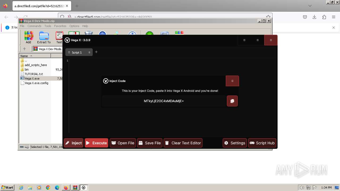The image size is (340, 191).
Task: Click the Action Center flag icon
Action: (x=314, y=188)
